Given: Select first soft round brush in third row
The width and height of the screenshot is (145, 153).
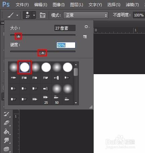Looking at the screenshot, I should coord(57,89).
